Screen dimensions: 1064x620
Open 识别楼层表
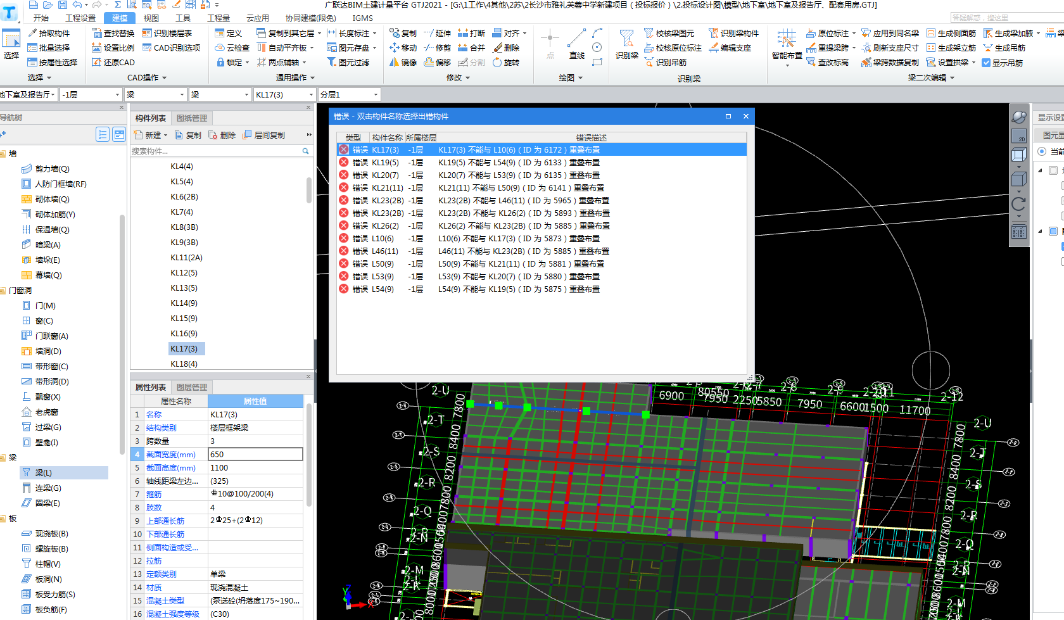click(167, 33)
